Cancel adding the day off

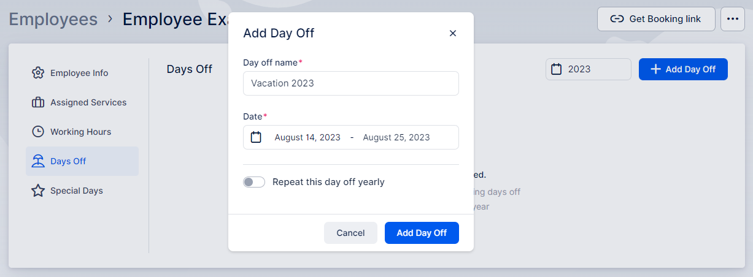pos(350,233)
